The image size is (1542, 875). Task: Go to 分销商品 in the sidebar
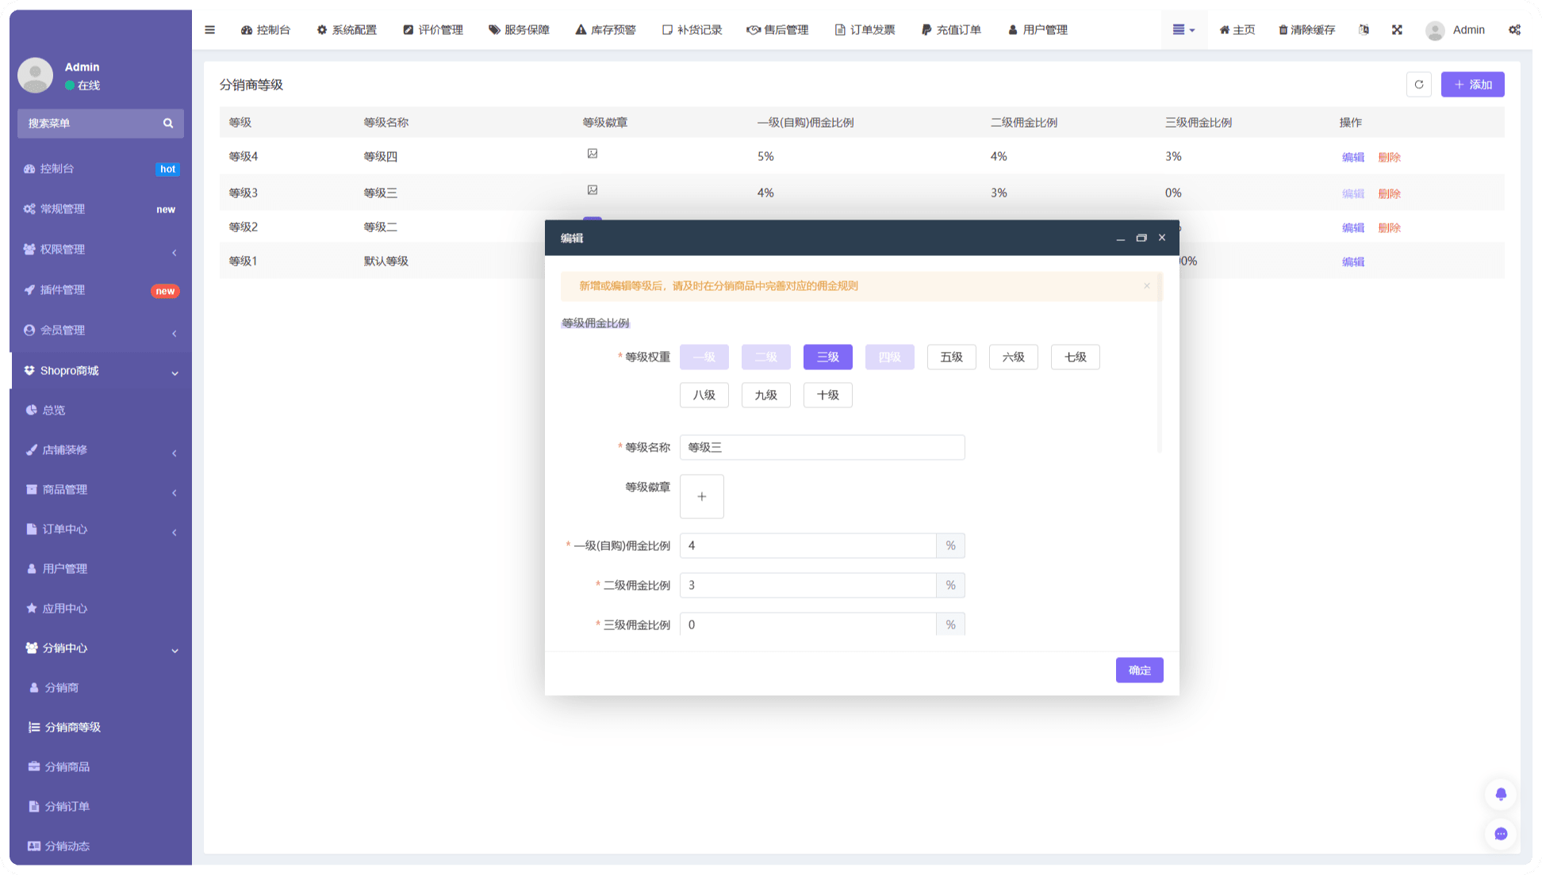tap(67, 767)
